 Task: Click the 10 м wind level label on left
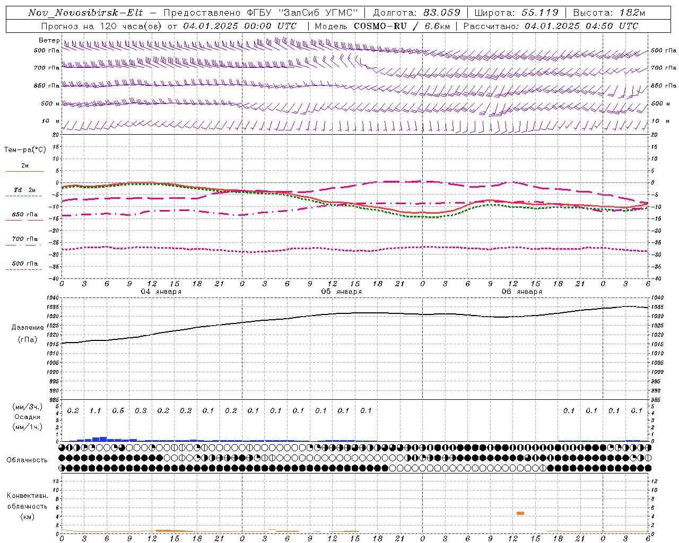coord(50,121)
